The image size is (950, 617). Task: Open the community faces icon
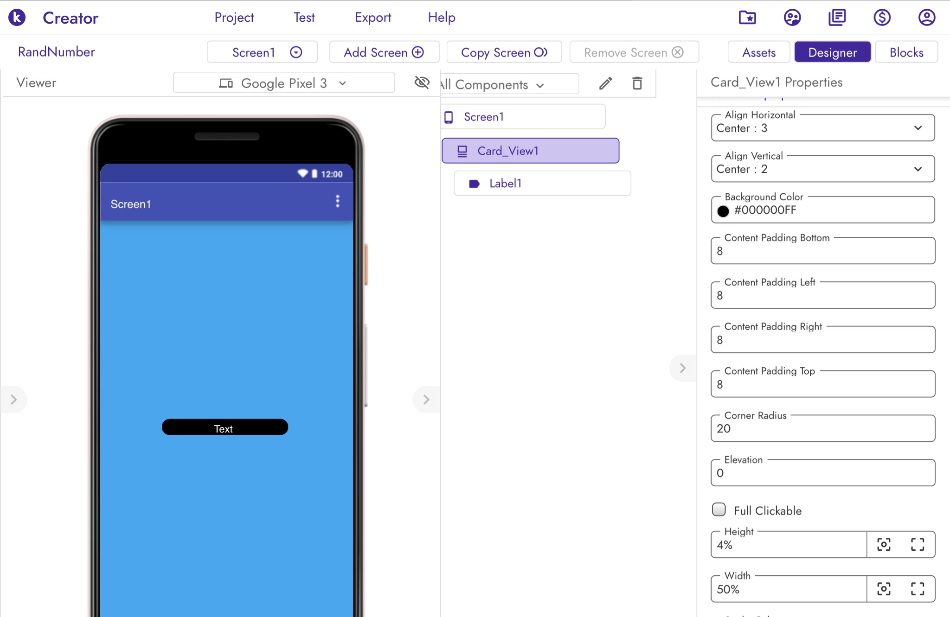click(x=792, y=18)
